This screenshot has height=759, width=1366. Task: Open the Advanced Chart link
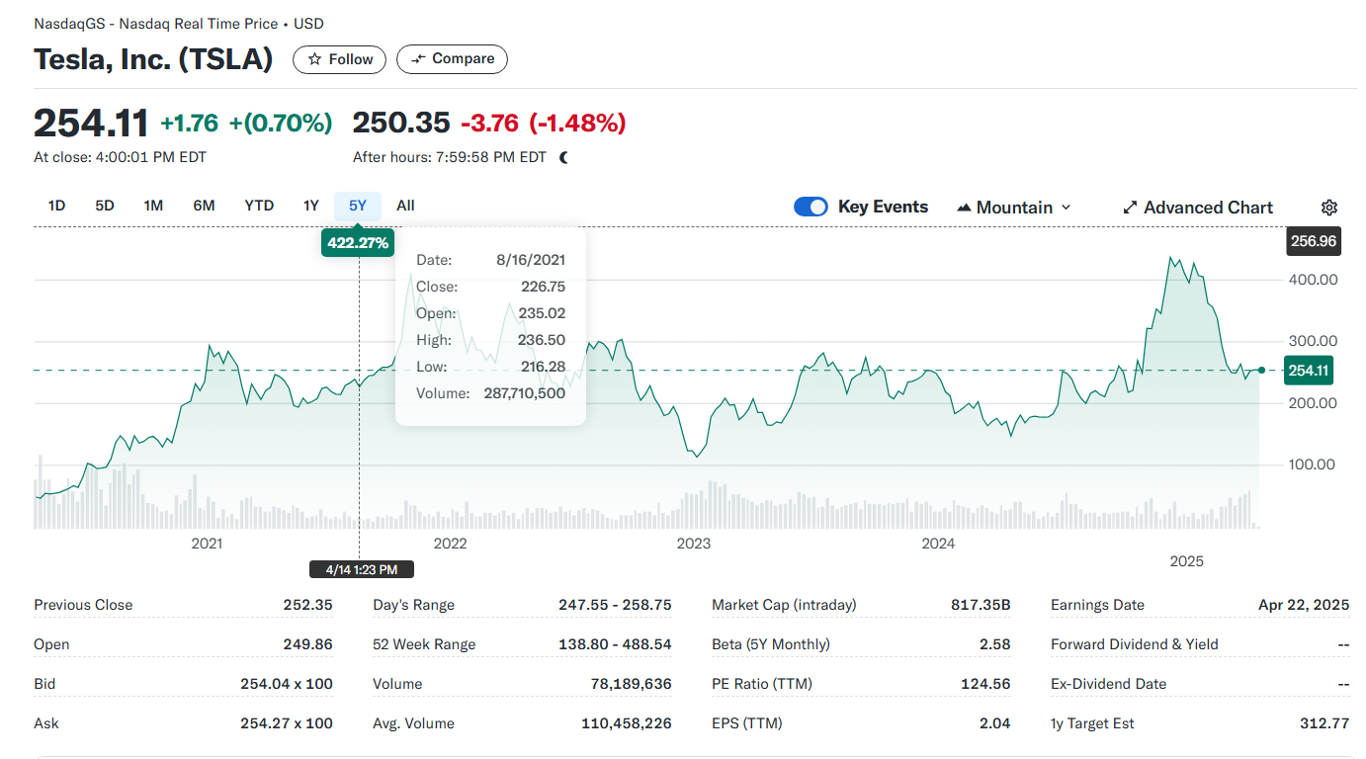click(x=1198, y=208)
